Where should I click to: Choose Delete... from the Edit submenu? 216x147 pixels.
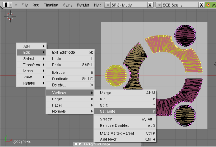tap(70, 85)
